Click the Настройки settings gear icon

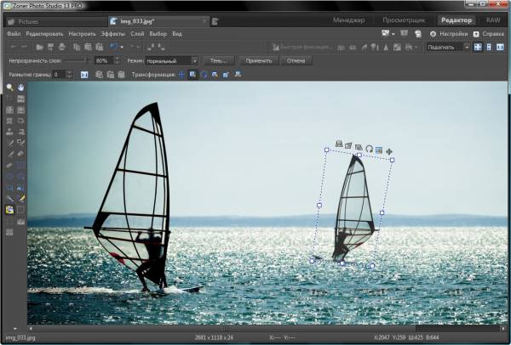pos(432,34)
